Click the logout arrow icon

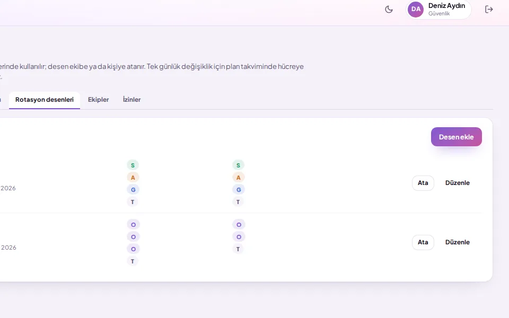489,10
